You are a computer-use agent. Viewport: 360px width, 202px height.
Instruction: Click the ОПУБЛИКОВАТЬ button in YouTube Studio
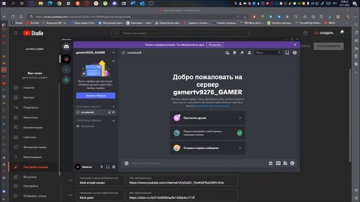[328, 46]
